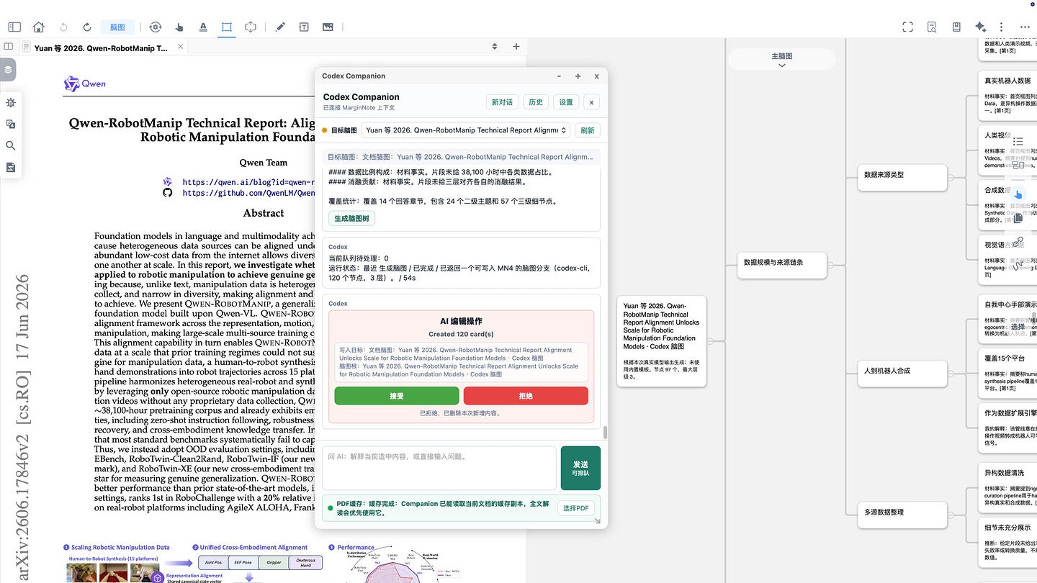Open the circular sync settings tool
The image size is (1037, 583).
pos(156,27)
